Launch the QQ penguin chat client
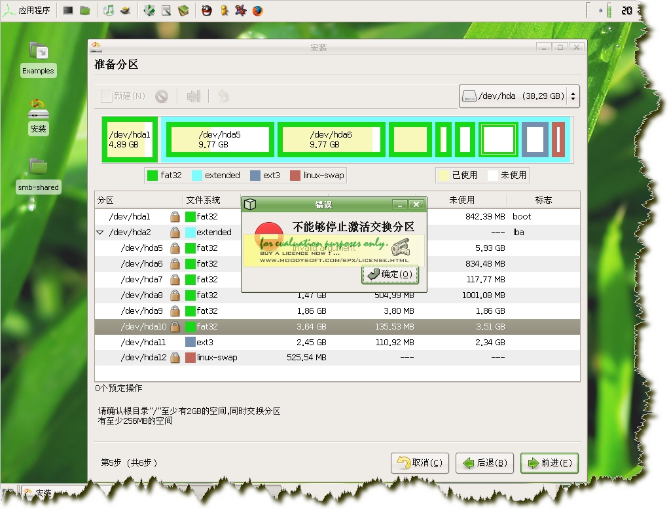Viewport: 669px width, 509px height. pos(206,10)
